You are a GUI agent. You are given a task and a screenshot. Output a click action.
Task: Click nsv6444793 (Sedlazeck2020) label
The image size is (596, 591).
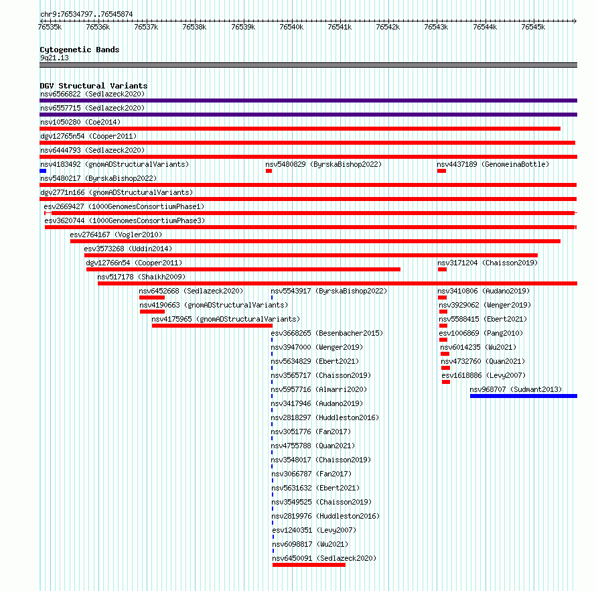(x=92, y=150)
